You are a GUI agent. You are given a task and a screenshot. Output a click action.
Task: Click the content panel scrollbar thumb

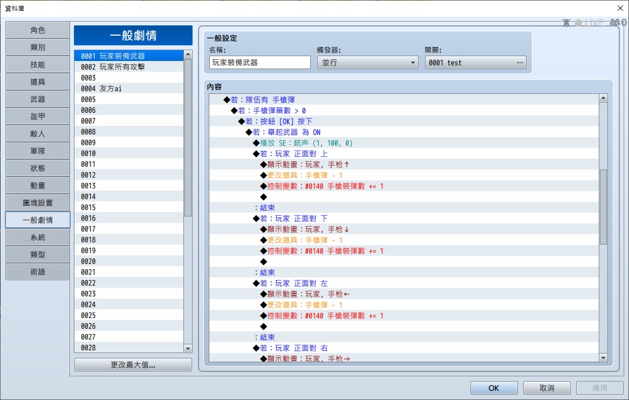pos(603,207)
